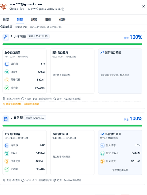Click the requests chart icon beside 1.7K usage

click(x=7, y=145)
